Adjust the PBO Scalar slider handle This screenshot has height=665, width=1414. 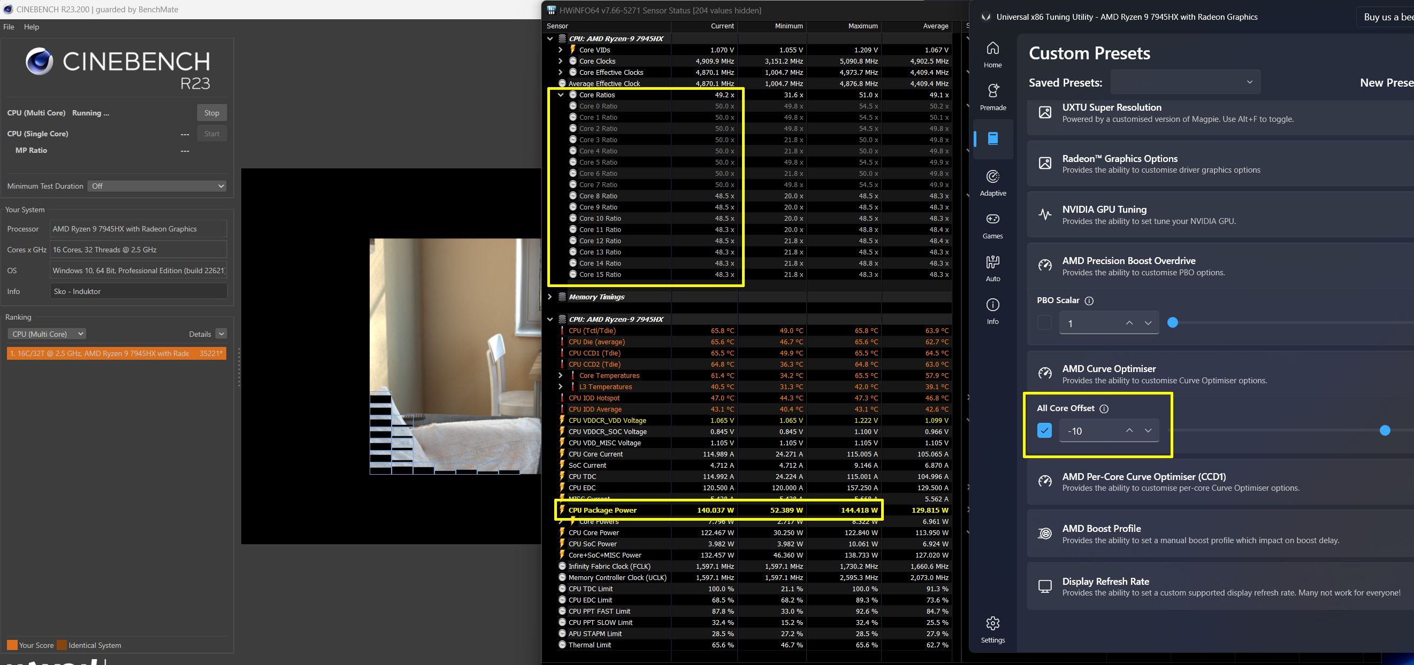pos(1173,323)
